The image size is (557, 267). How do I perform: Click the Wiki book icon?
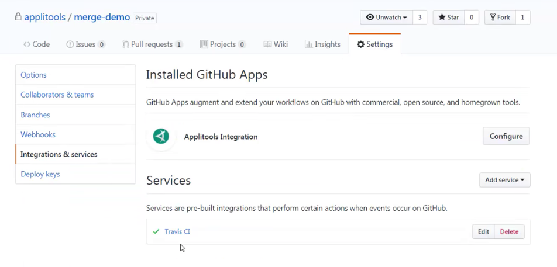[267, 44]
